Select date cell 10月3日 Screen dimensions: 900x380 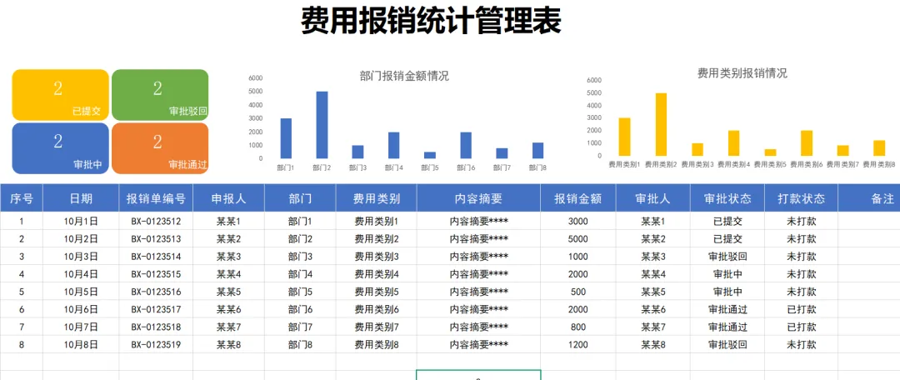pyautogui.click(x=81, y=257)
